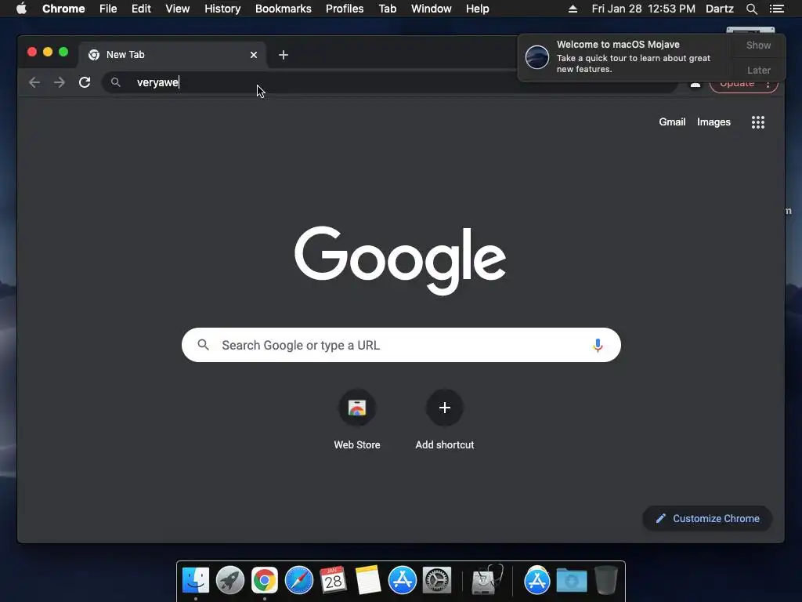This screenshot has width=802, height=602.
Task: Go forward using the forward arrow
Action: 60,82
